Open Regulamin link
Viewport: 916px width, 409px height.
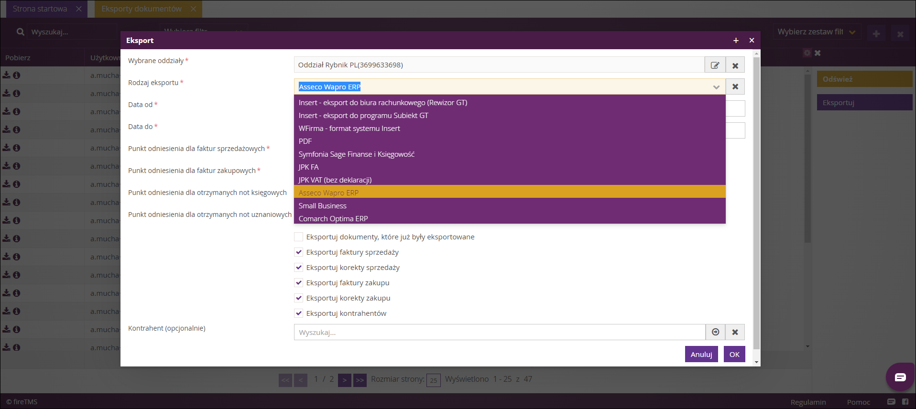808,402
